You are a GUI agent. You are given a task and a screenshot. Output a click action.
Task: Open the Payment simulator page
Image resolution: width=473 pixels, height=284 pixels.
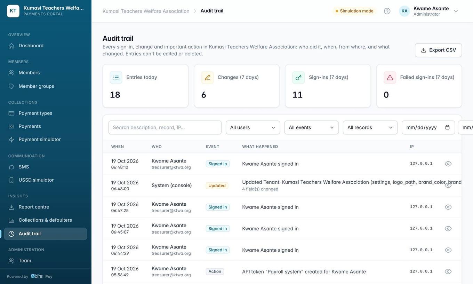click(x=46, y=140)
